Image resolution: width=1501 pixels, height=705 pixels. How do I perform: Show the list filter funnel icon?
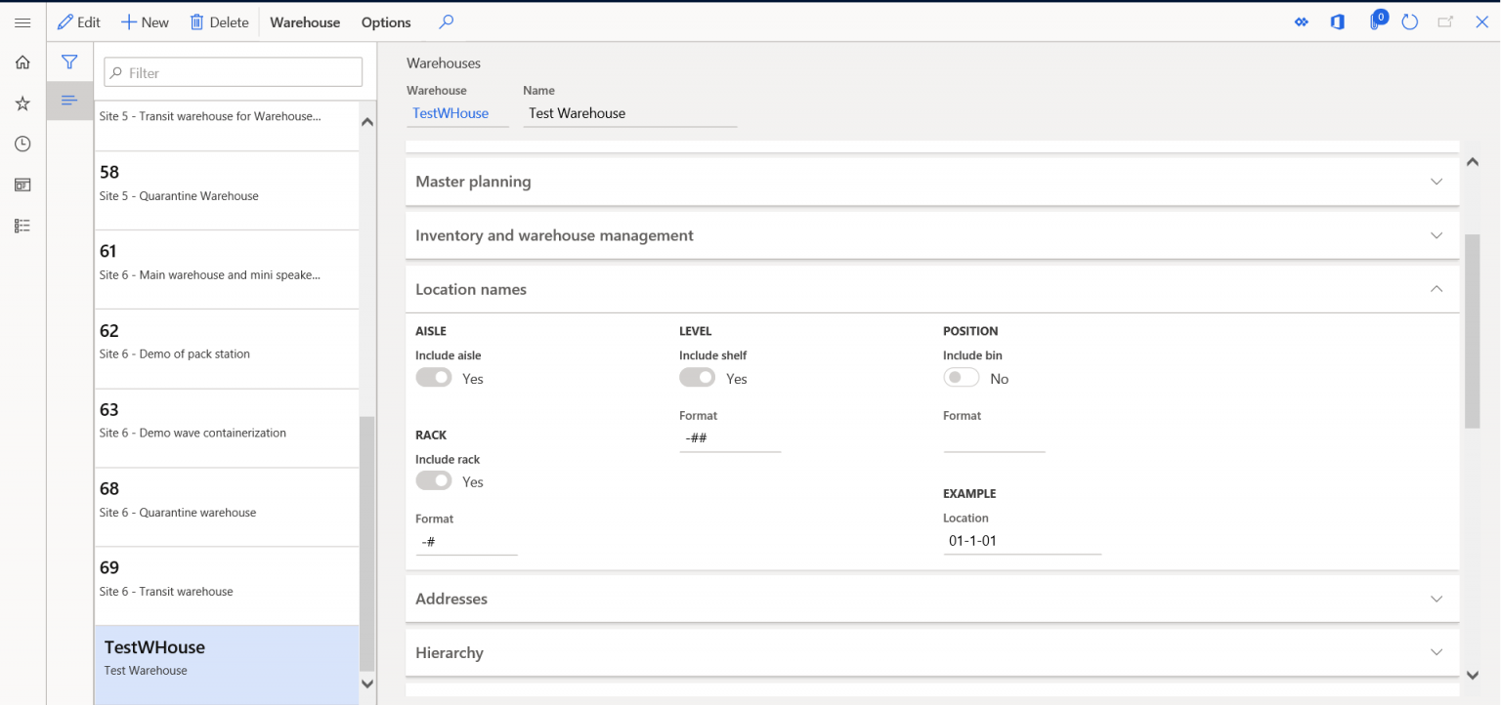69,62
